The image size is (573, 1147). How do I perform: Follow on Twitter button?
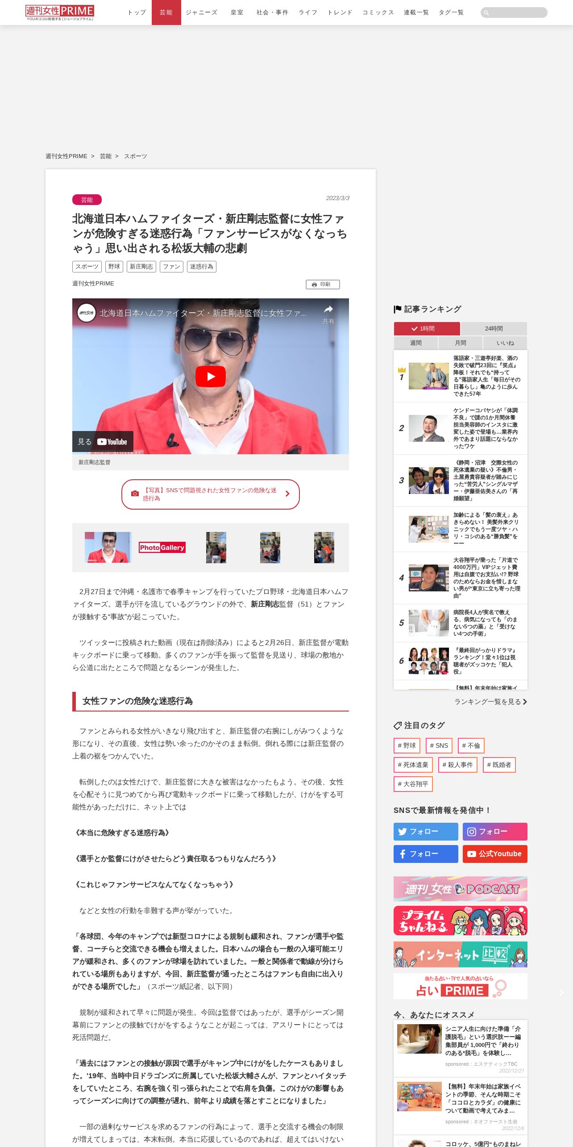[x=426, y=832]
